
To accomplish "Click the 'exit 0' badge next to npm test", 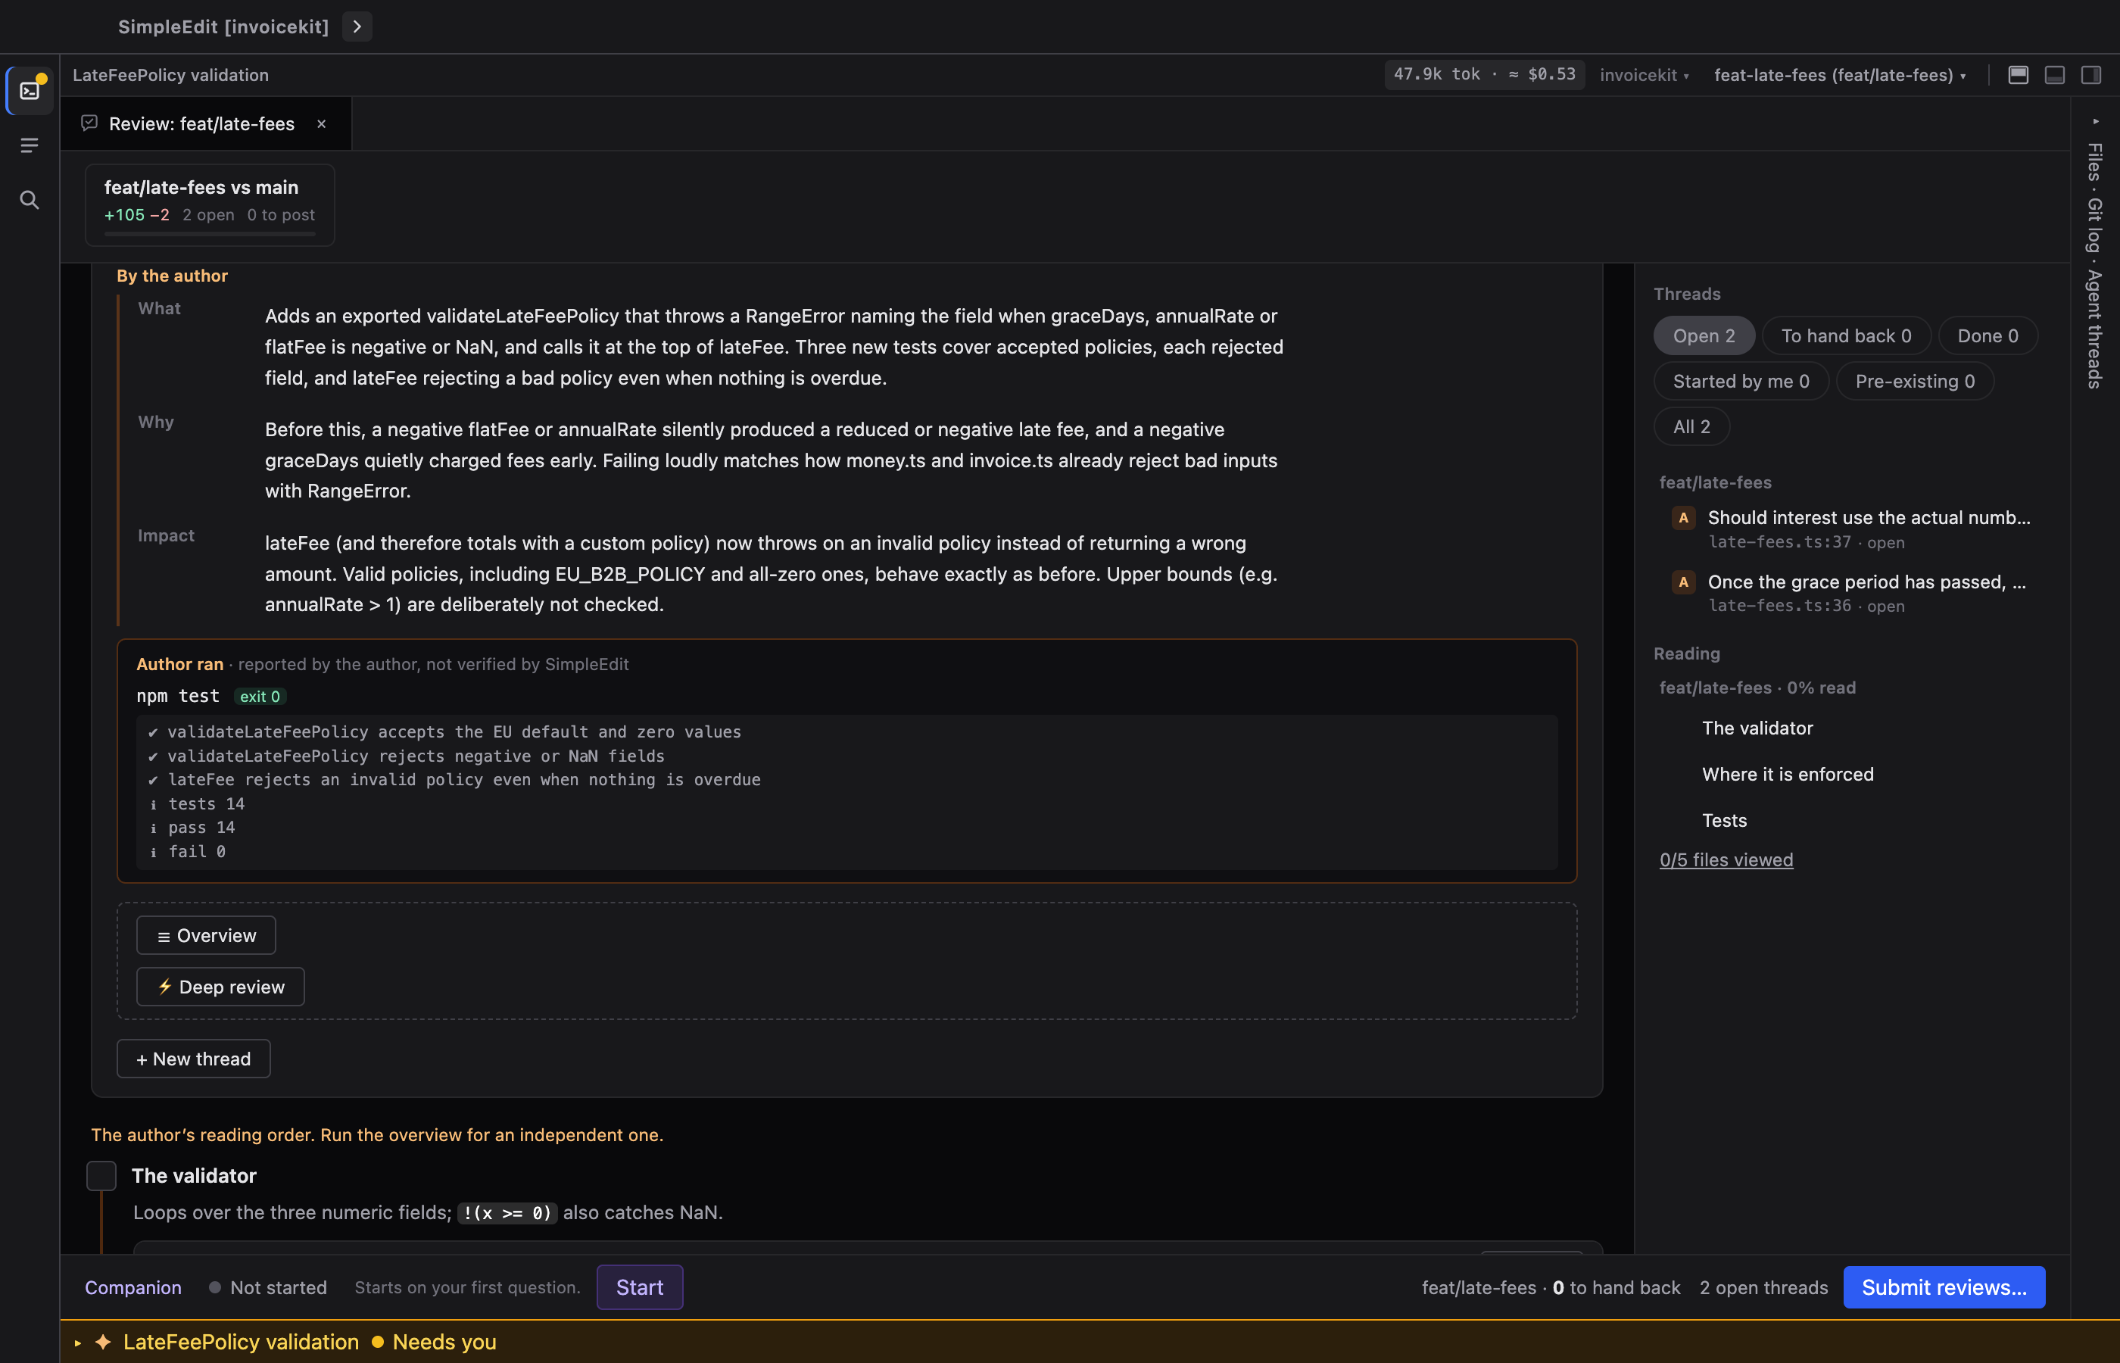I will pyautogui.click(x=260, y=697).
